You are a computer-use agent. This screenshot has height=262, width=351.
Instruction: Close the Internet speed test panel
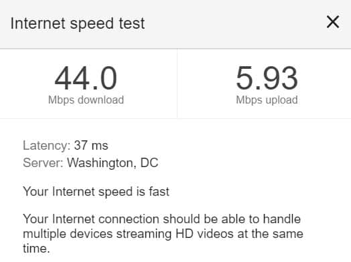[x=333, y=22]
